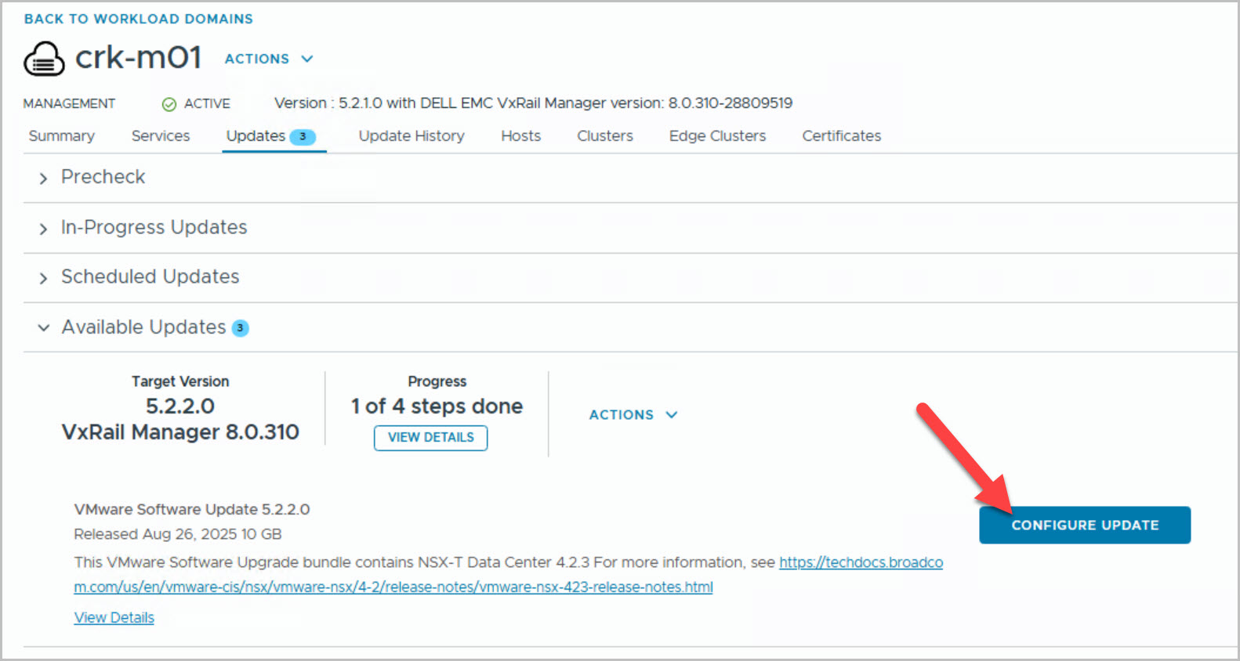The height and width of the screenshot is (661, 1240).
Task: Go back to Workload Domains
Action: coord(139,19)
